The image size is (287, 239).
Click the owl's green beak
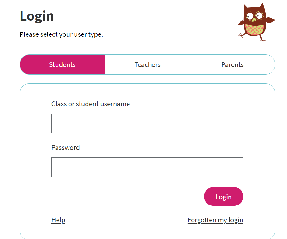click(254, 19)
